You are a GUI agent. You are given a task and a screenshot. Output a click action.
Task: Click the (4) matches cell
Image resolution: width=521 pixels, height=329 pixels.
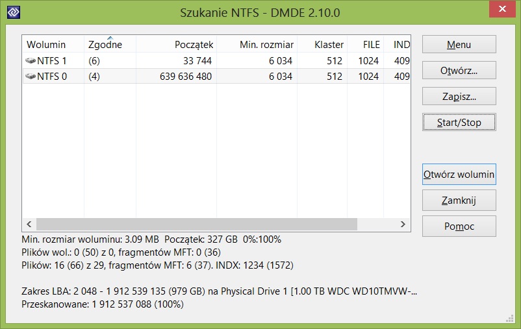[x=94, y=77]
